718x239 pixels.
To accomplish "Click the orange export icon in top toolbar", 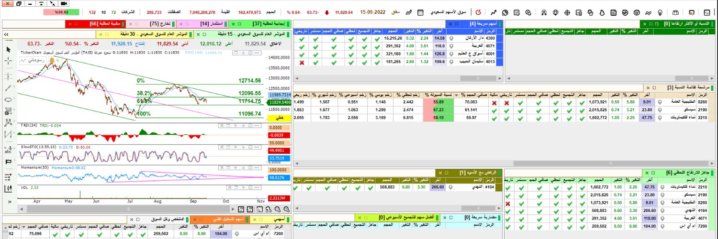I will (x=692, y=12).
